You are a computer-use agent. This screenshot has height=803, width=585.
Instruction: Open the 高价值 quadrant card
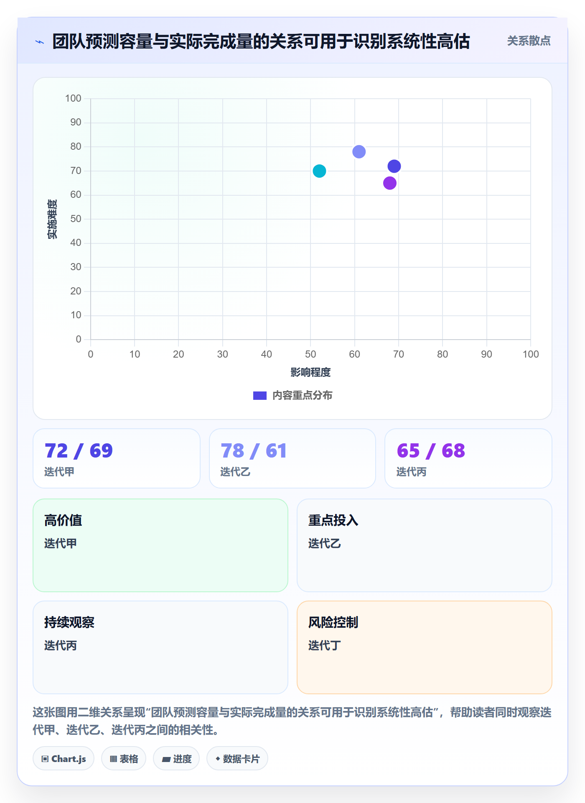pyautogui.click(x=160, y=545)
